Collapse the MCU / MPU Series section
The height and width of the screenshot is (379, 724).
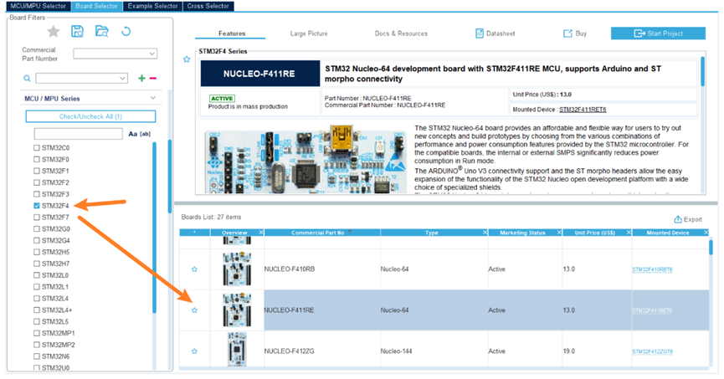pos(153,99)
